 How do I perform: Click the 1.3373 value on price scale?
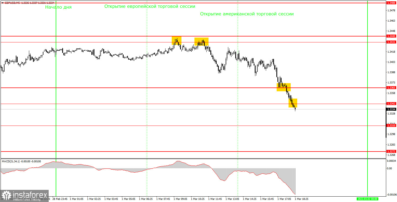(x=391, y=83)
